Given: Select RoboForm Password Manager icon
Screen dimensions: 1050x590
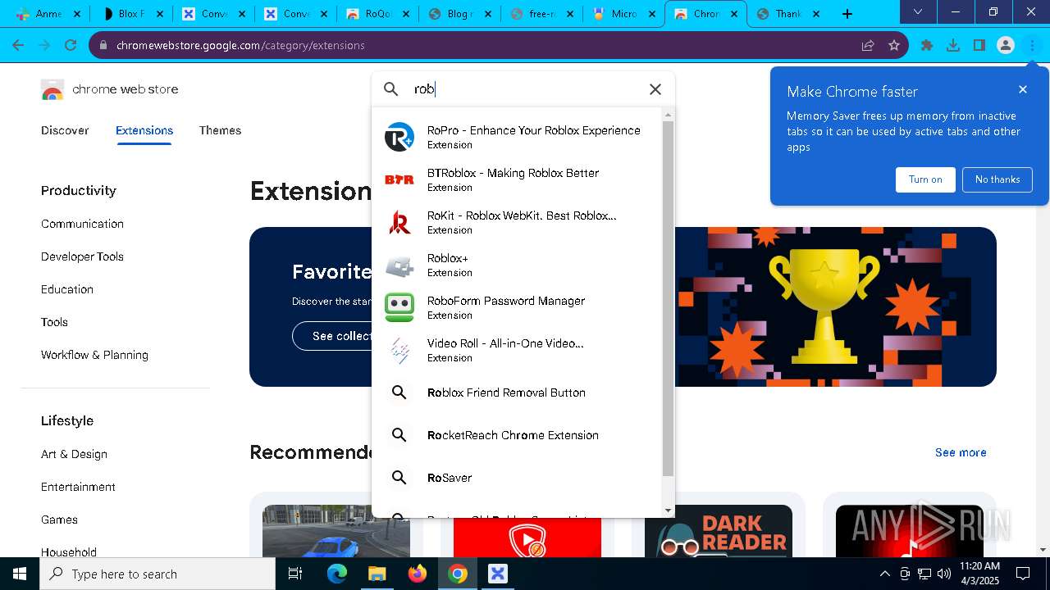Looking at the screenshot, I should tap(399, 307).
